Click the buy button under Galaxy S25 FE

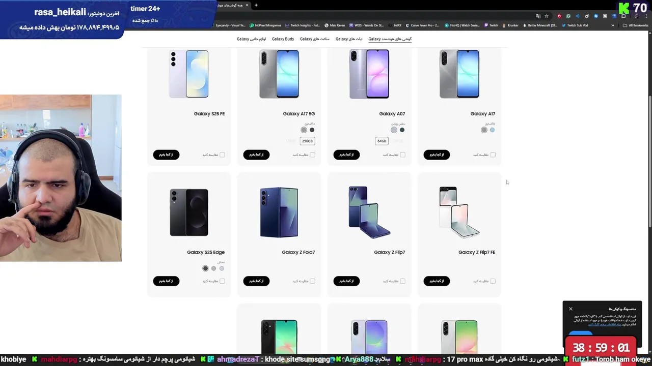pos(166,155)
